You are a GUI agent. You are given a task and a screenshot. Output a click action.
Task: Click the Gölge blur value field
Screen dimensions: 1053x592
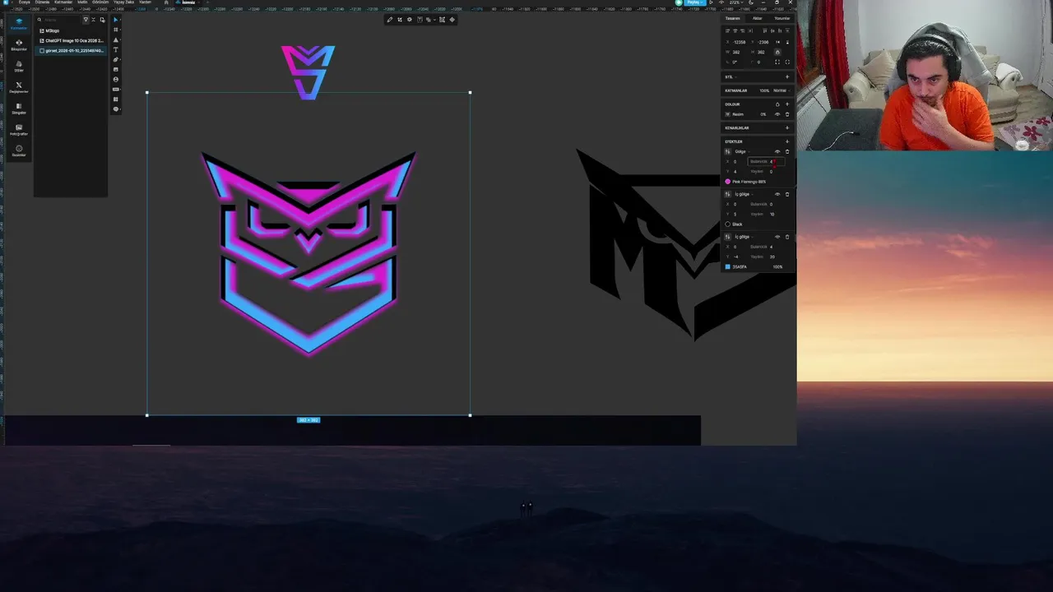tap(766, 161)
